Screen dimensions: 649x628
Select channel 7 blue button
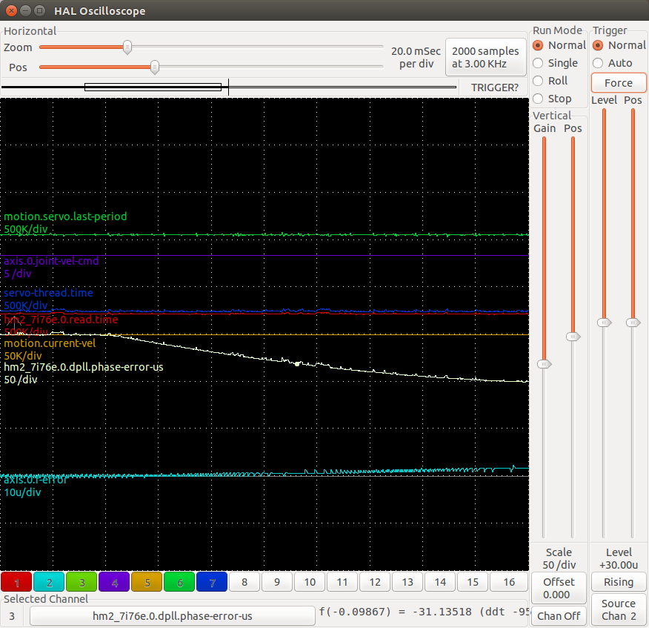click(x=212, y=583)
